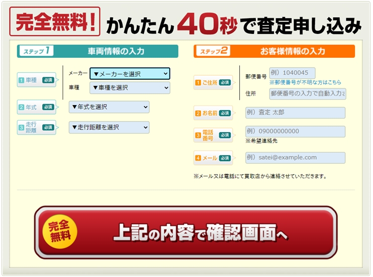Click the 電話番号 orange label icon
The width and height of the screenshot is (373, 277).
(x=213, y=135)
